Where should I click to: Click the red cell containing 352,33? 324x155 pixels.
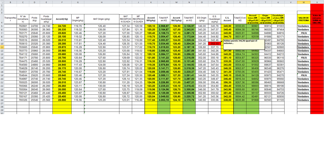pos(215,44)
